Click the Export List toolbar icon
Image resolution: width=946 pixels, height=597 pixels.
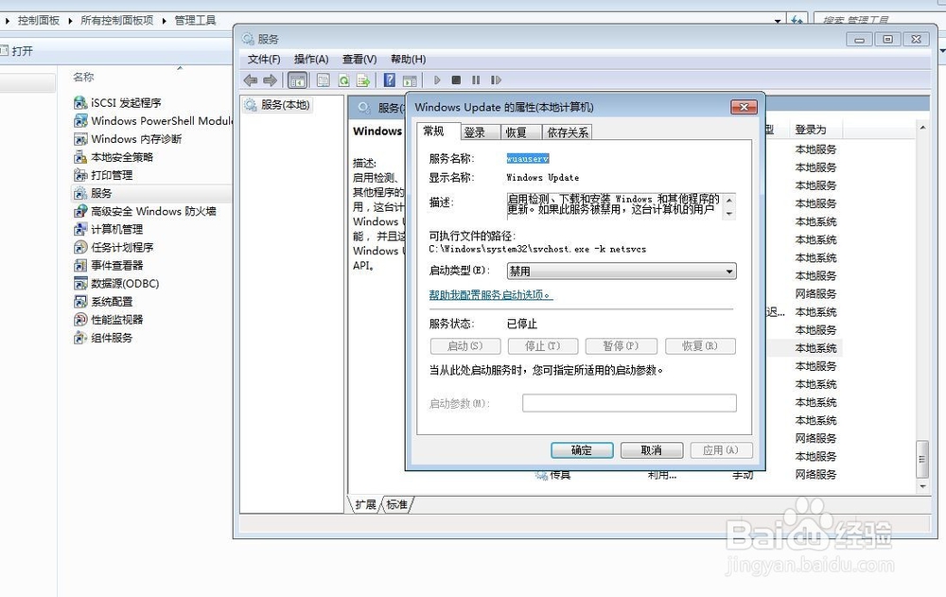[x=363, y=80]
